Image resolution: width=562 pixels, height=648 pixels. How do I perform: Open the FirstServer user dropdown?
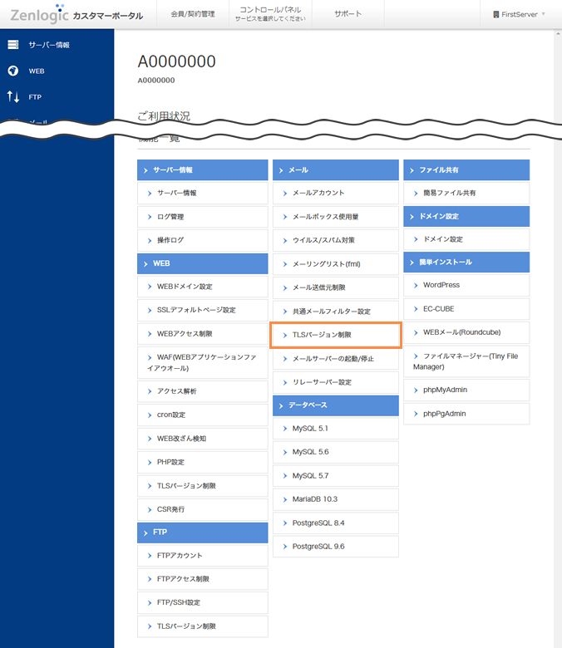click(520, 15)
